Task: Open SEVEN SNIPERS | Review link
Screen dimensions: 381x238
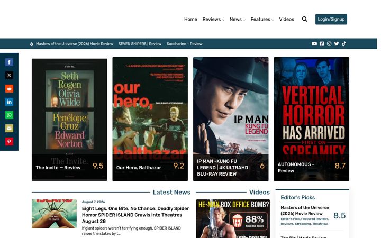Action: 140,44
